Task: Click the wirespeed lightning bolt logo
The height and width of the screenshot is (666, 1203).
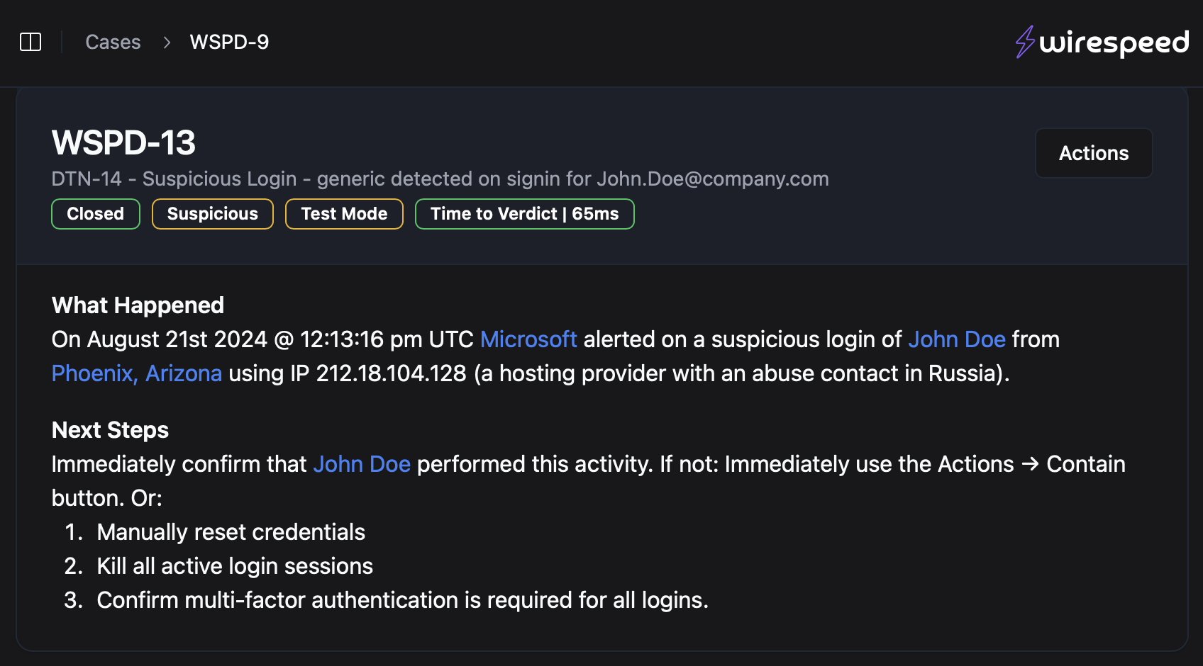Action: pos(1024,42)
